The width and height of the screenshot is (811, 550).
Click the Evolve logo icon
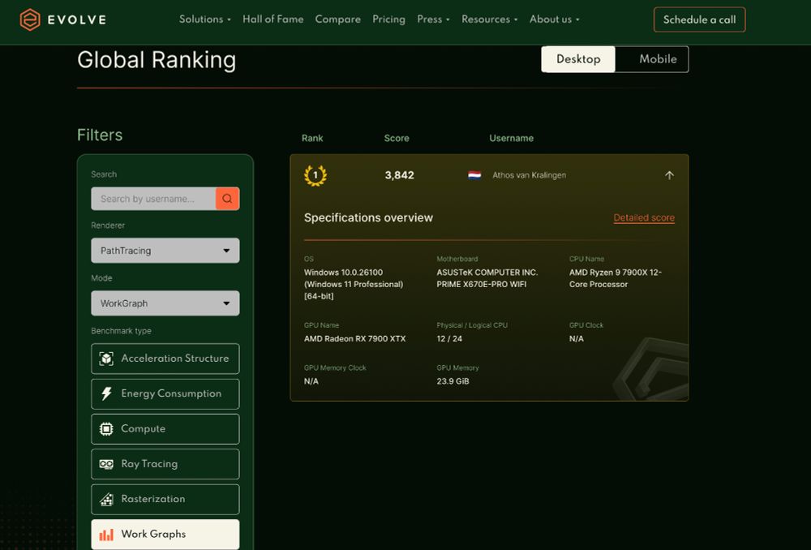[30, 19]
